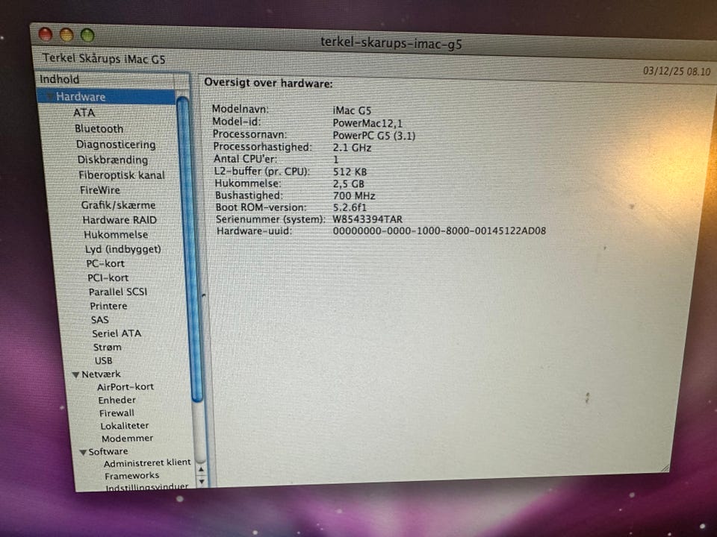Open Firewall settings entry
The height and width of the screenshot is (537, 717).
click(117, 412)
